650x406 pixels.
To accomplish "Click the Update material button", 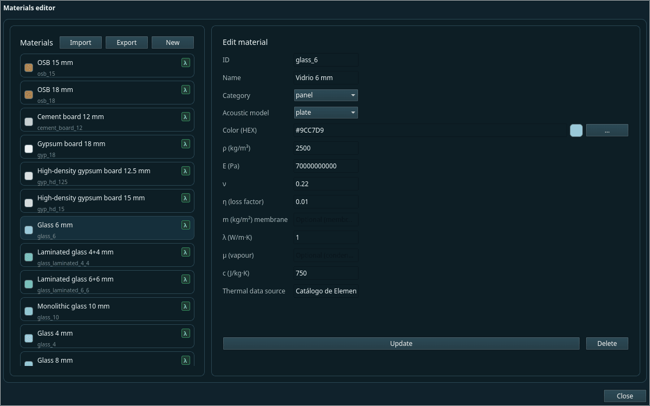I will [401, 344].
